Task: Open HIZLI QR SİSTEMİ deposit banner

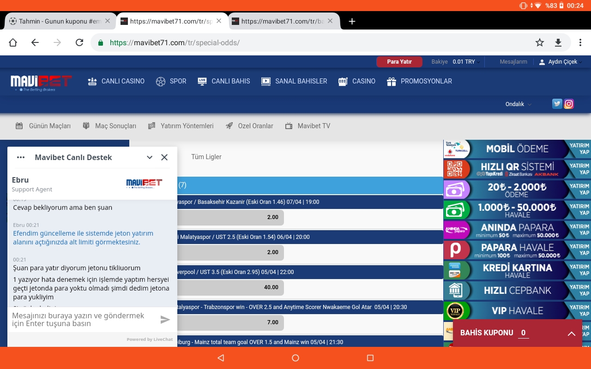Action: [x=517, y=169]
